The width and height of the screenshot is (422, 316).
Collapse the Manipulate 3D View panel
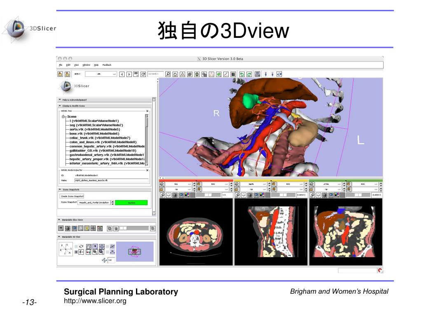click(60, 237)
